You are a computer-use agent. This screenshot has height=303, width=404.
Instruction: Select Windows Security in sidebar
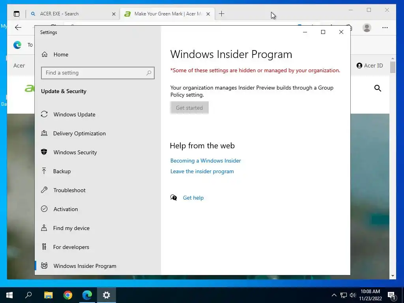[75, 152]
